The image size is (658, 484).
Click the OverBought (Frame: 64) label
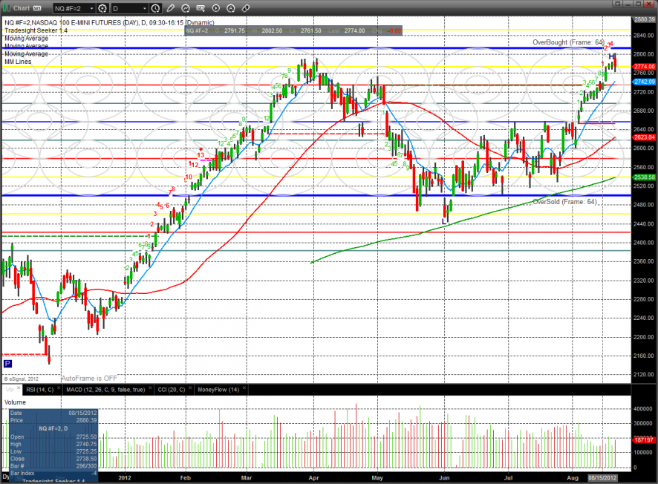click(x=568, y=42)
